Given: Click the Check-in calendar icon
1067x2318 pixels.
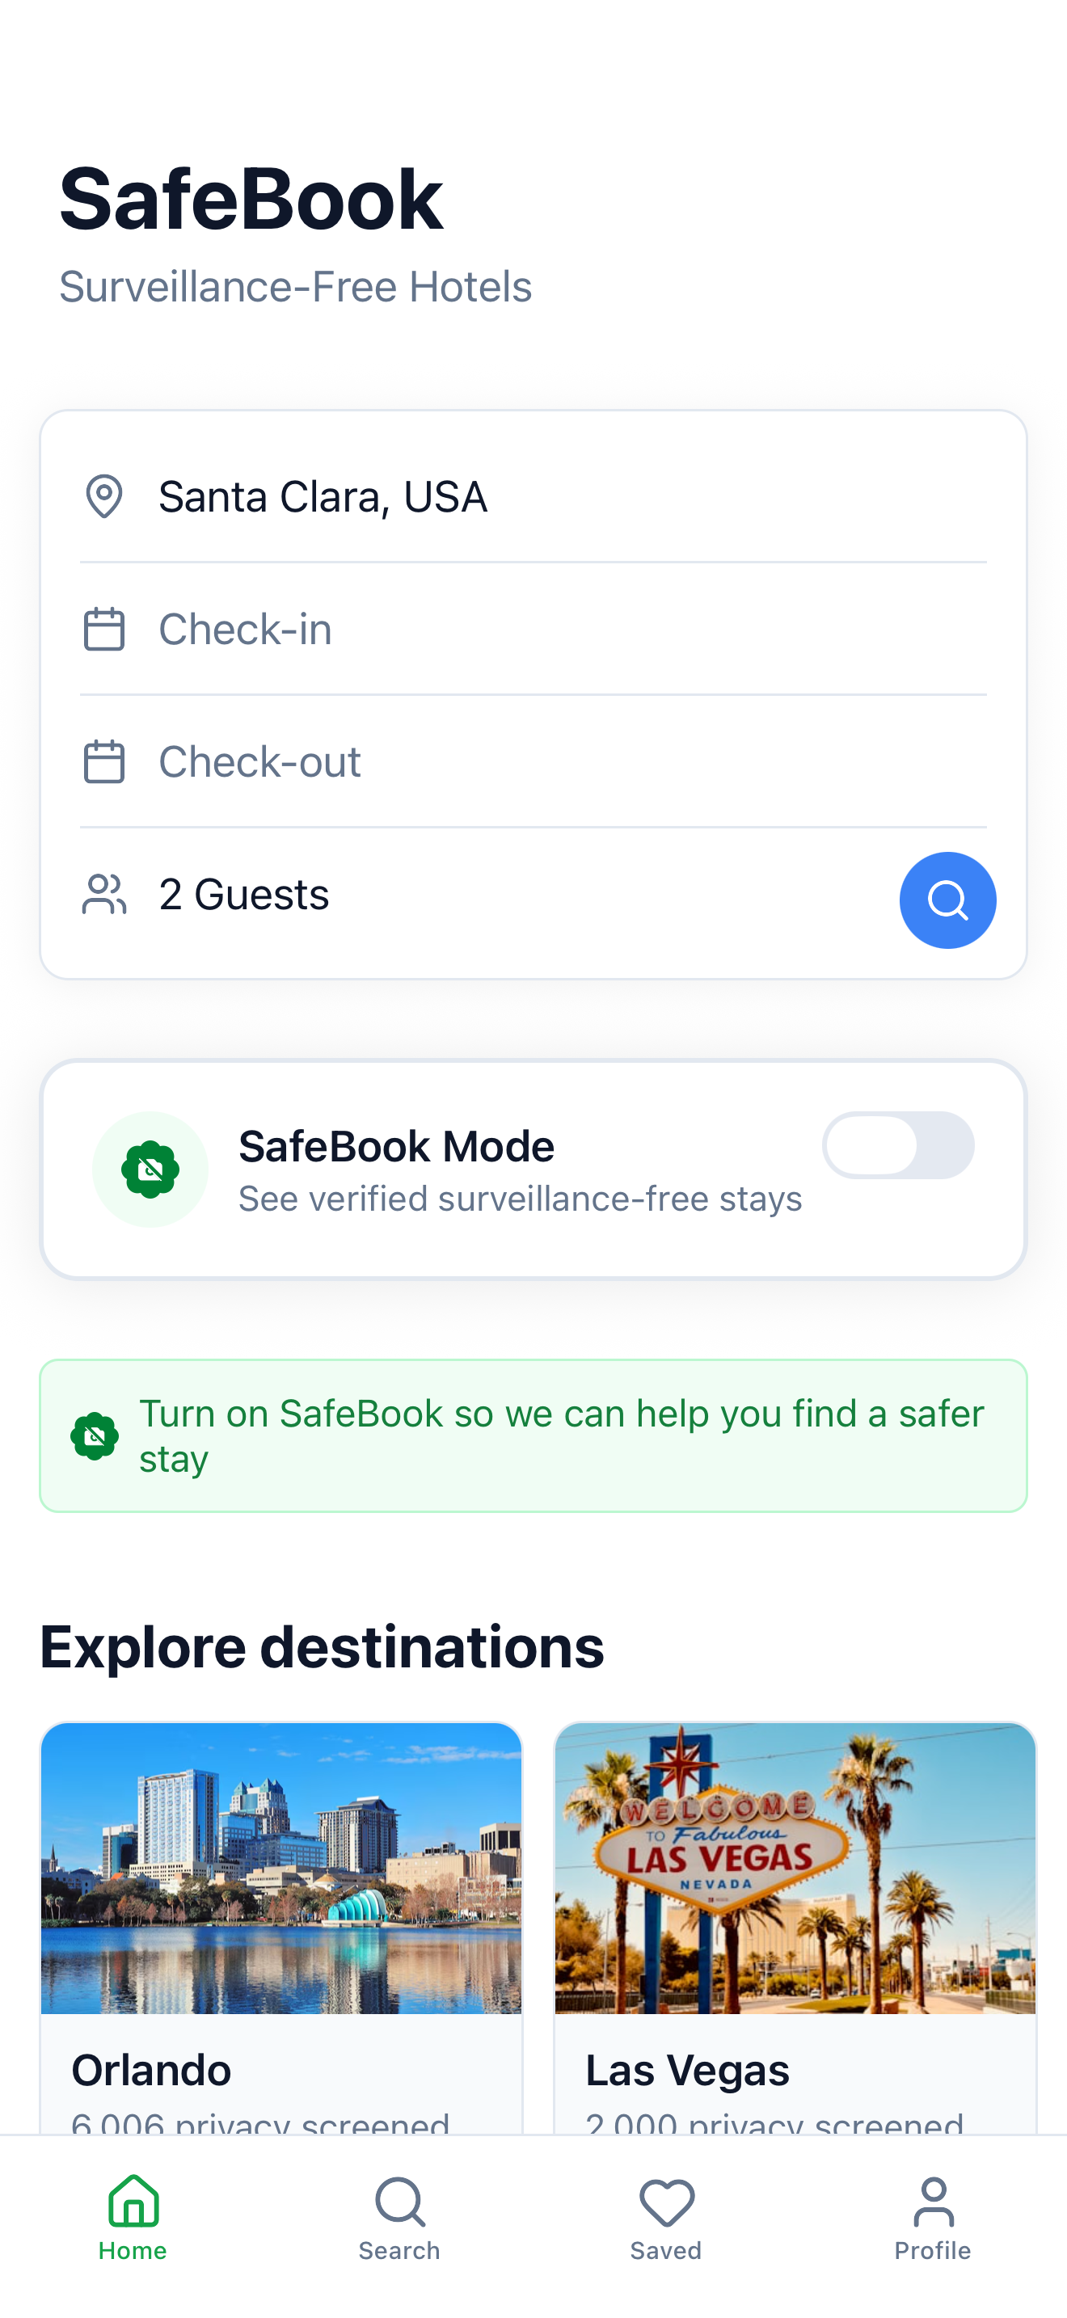Looking at the screenshot, I should click(x=104, y=629).
